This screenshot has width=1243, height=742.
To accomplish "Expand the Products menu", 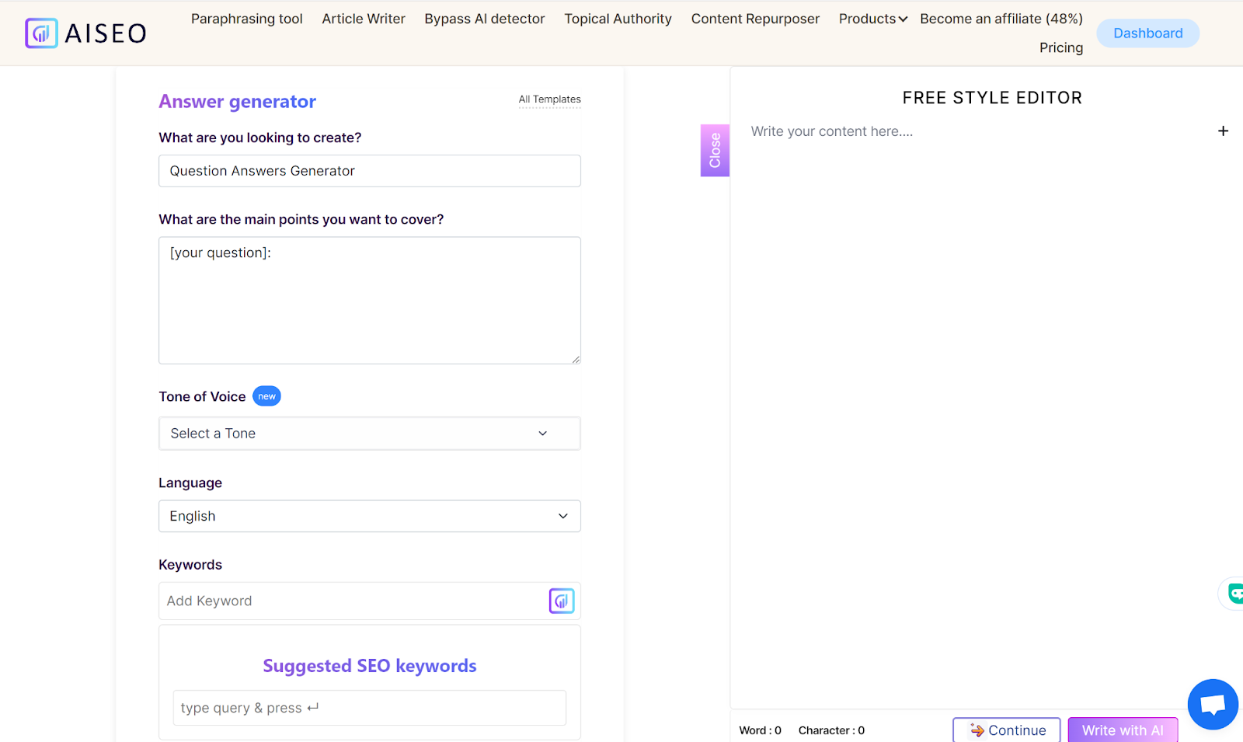I will point(872,19).
